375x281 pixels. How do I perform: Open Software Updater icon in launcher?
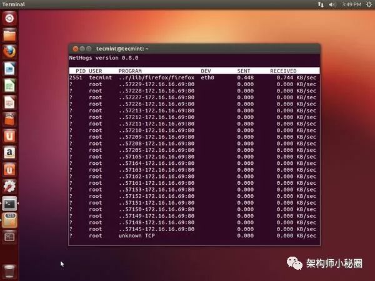(x=9, y=220)
